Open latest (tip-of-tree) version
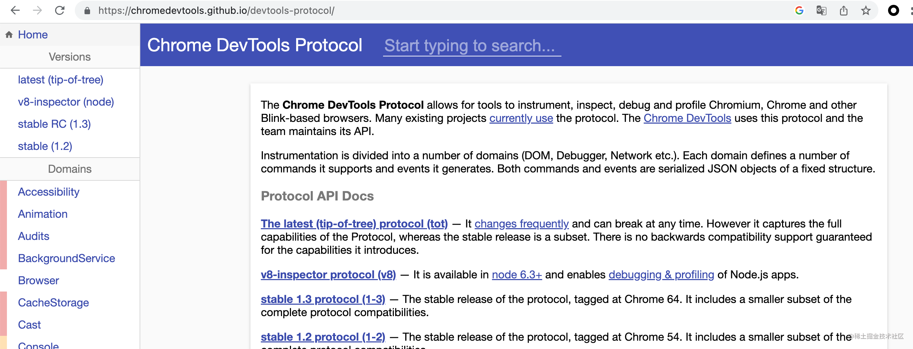 [61, 80]
